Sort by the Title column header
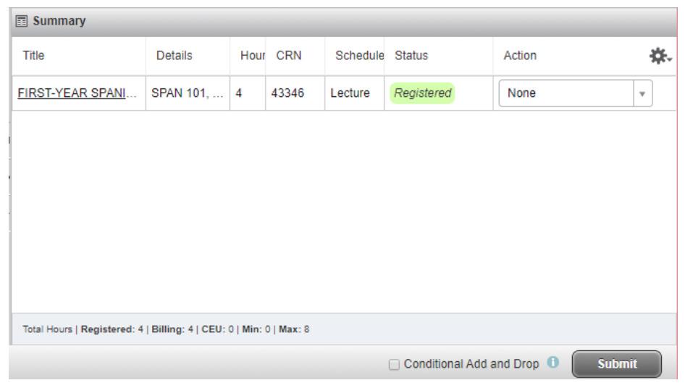The image size is (685, 388). pyautogui.click(x=33, y=56)
